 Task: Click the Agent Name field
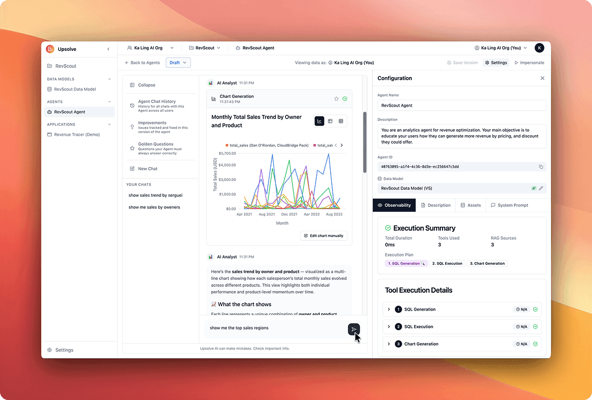pos(462,106)
